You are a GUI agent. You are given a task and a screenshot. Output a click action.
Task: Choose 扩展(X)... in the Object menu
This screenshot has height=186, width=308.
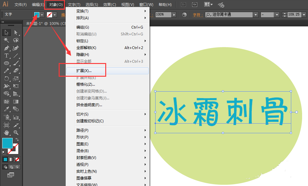pos(107,71)
